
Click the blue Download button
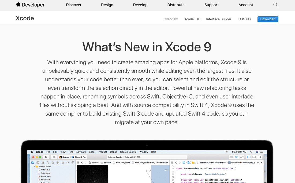(268, 19)
